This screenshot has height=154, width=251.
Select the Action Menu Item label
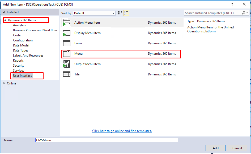point(87,23)
